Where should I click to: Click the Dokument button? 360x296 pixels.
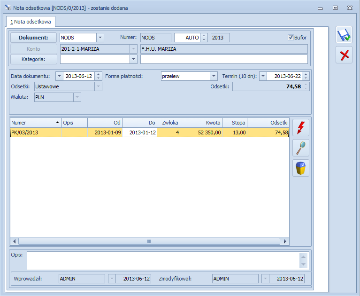point(33,38)
